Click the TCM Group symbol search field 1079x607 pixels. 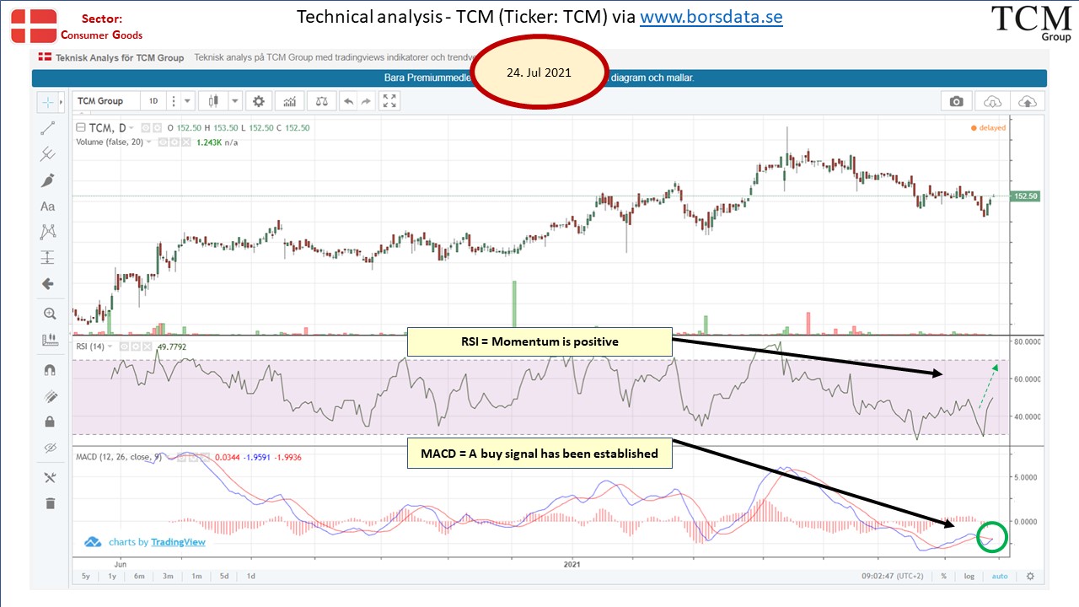[x=105, y=101]
